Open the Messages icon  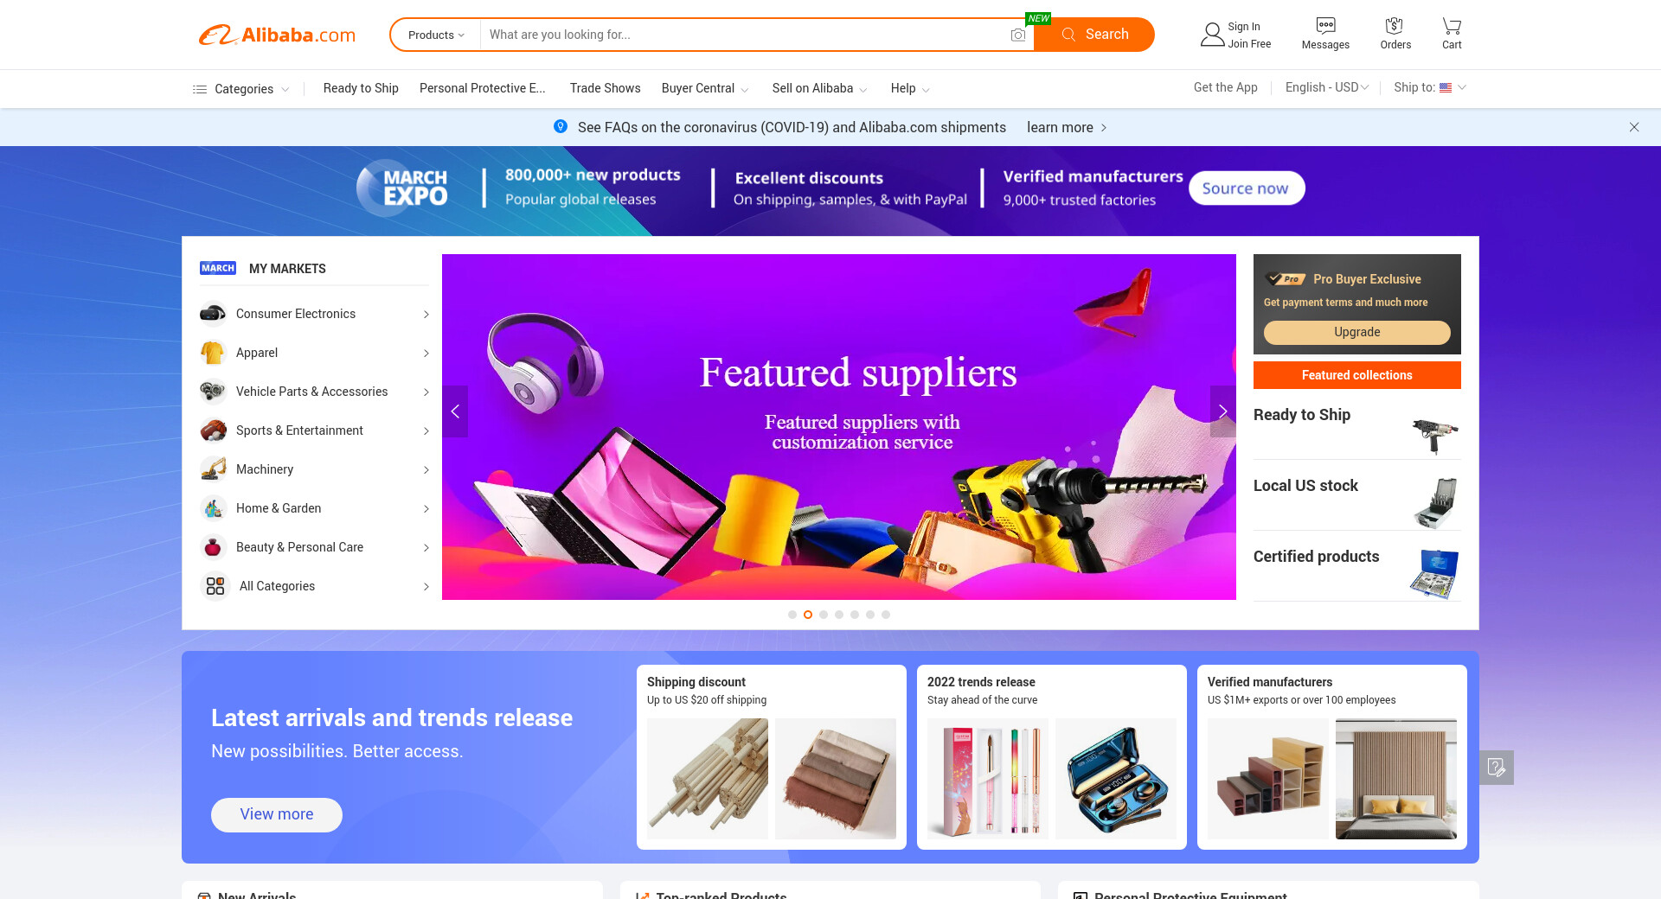coord(1325,26)
